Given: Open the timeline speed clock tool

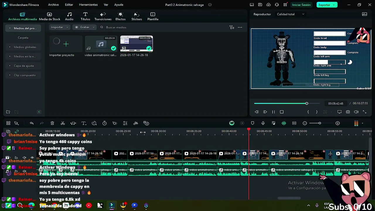Looking at the screenshot, I should pyautogui.click(x=94, y=123).
